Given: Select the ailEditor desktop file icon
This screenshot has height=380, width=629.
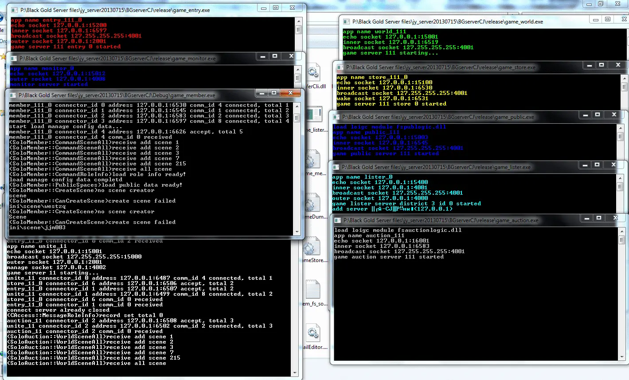Looking at the screenshot, I should click(x=313, y=333).
